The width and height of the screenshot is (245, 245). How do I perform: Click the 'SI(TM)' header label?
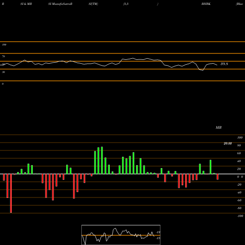(x=93, y=4)
